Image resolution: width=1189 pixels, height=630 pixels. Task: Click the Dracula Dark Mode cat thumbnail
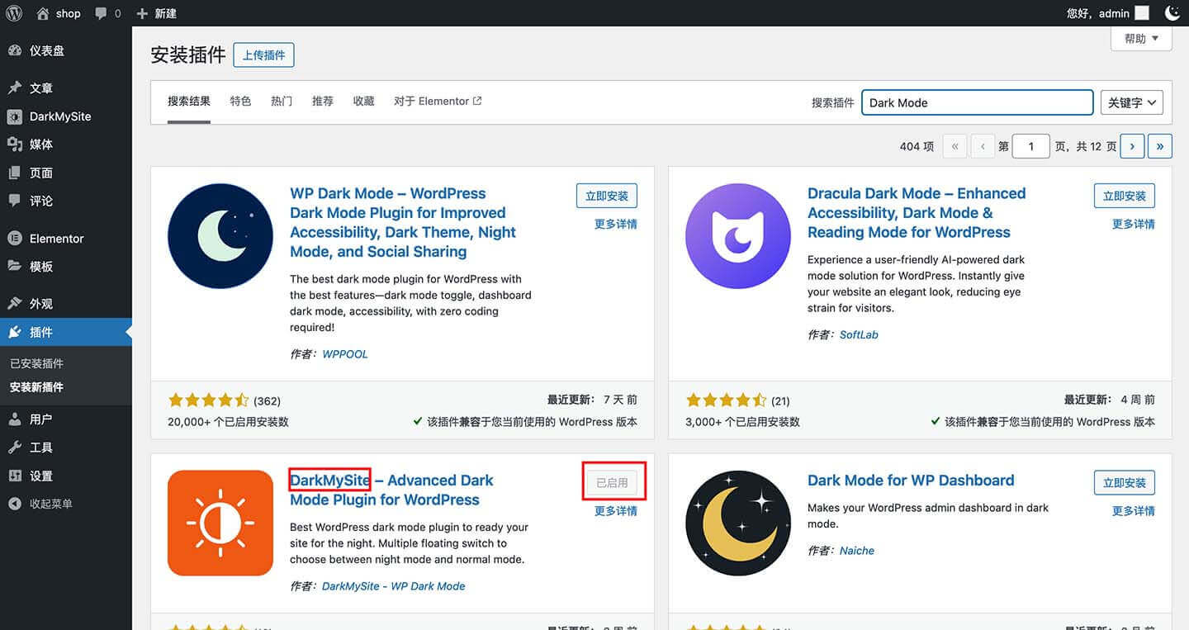point(738,236)
